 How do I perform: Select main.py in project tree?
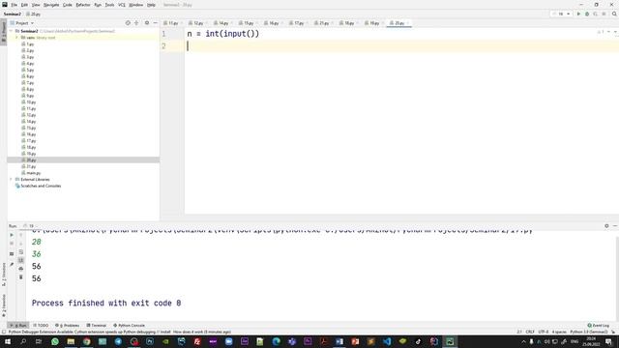coord(34,173)
